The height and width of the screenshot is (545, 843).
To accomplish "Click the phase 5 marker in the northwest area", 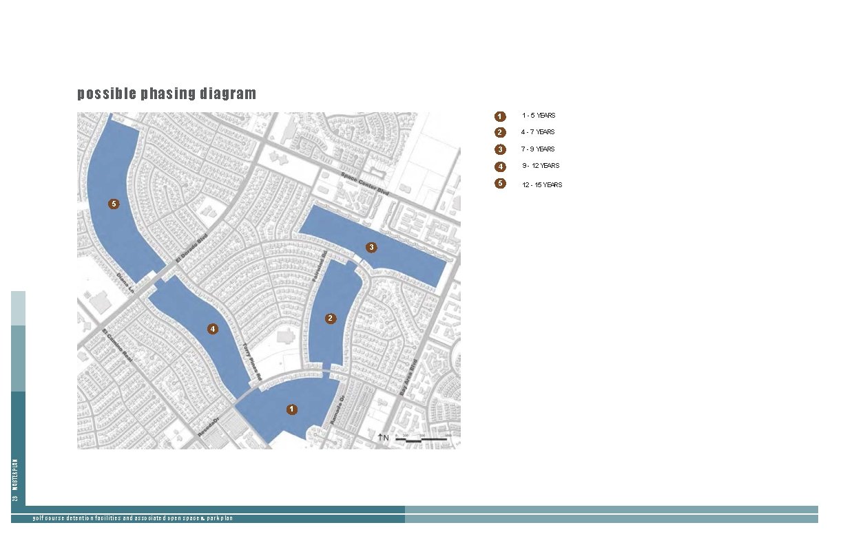I will [113, 204].
